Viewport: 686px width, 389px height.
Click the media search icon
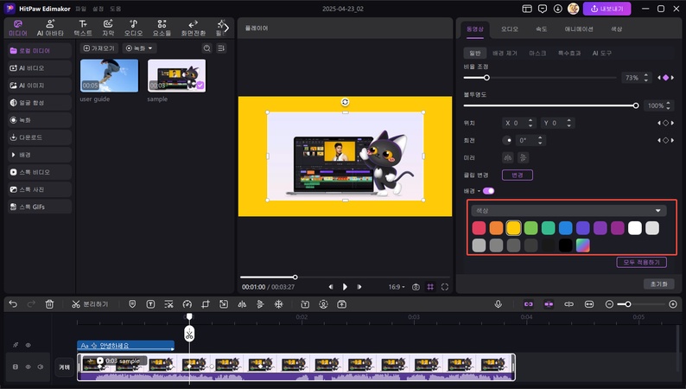(207, 48)
